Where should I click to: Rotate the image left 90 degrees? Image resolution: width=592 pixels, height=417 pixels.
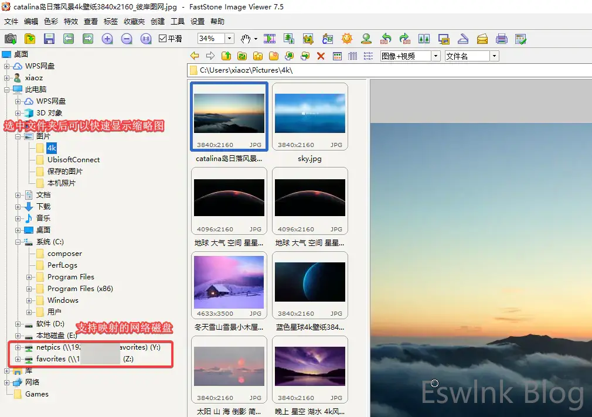coord(386,39)
